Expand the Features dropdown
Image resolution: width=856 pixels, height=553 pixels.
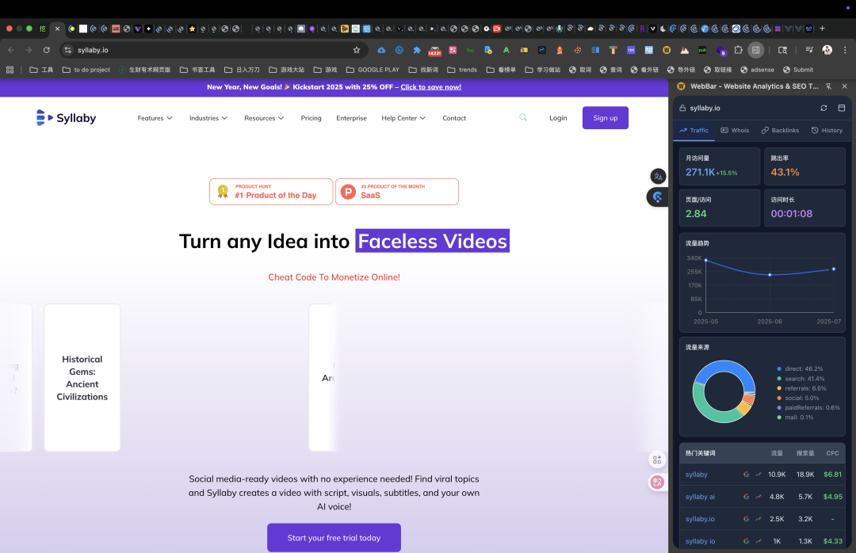(x=155, y=118)
